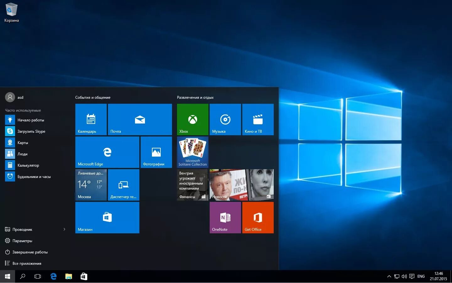Launch Калькулятор from the list

click(x=35, y=165)
